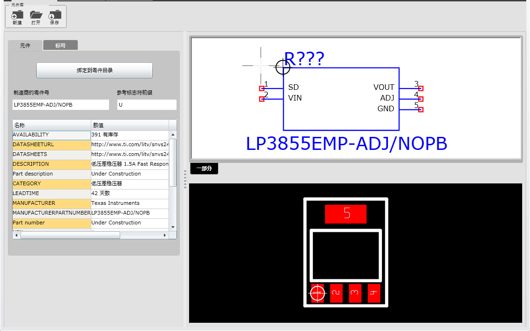This screenshot has height=331, width=530.
Task: Select schematic pin 1 endpoint (SD)
Action: (262, 88)
